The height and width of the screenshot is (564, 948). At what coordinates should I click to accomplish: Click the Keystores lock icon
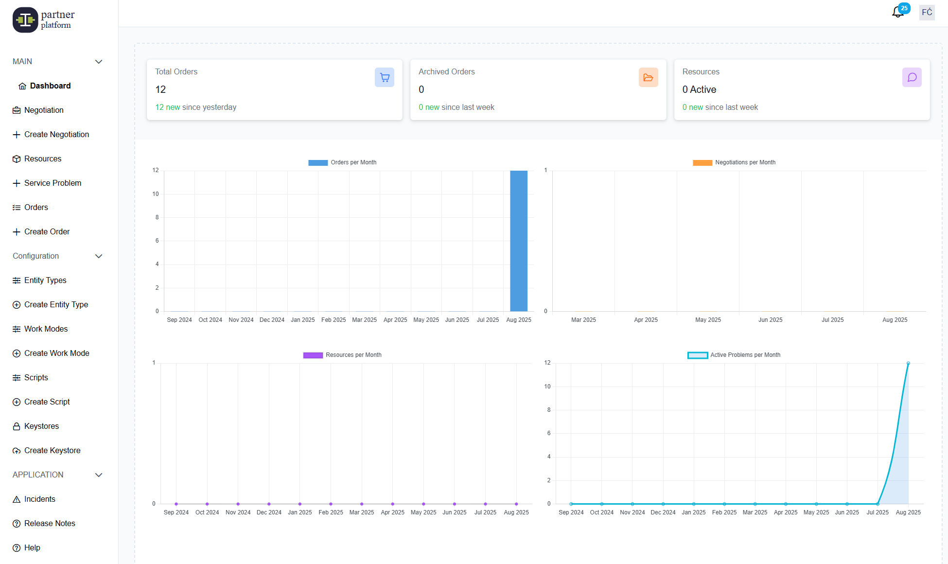17,426
